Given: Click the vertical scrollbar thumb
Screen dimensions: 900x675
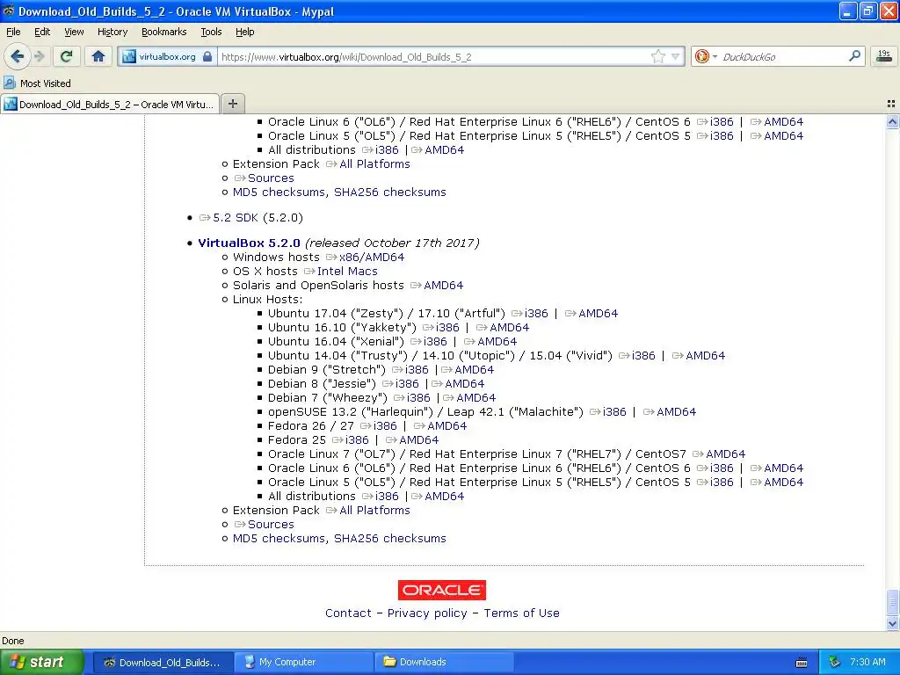Looking at the screenshot, I should (x=892, y=603).
